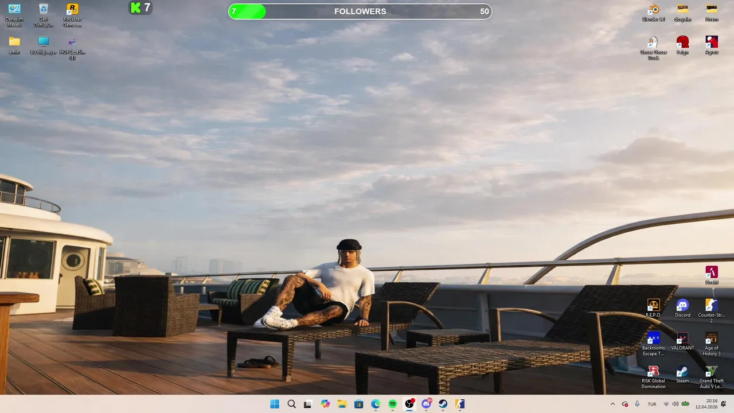Open the notifications bell icon

click(724, 404)
